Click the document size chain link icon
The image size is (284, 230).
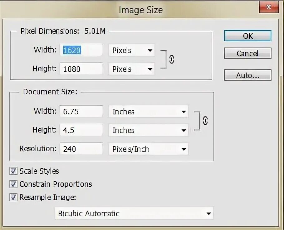[205, 120]
